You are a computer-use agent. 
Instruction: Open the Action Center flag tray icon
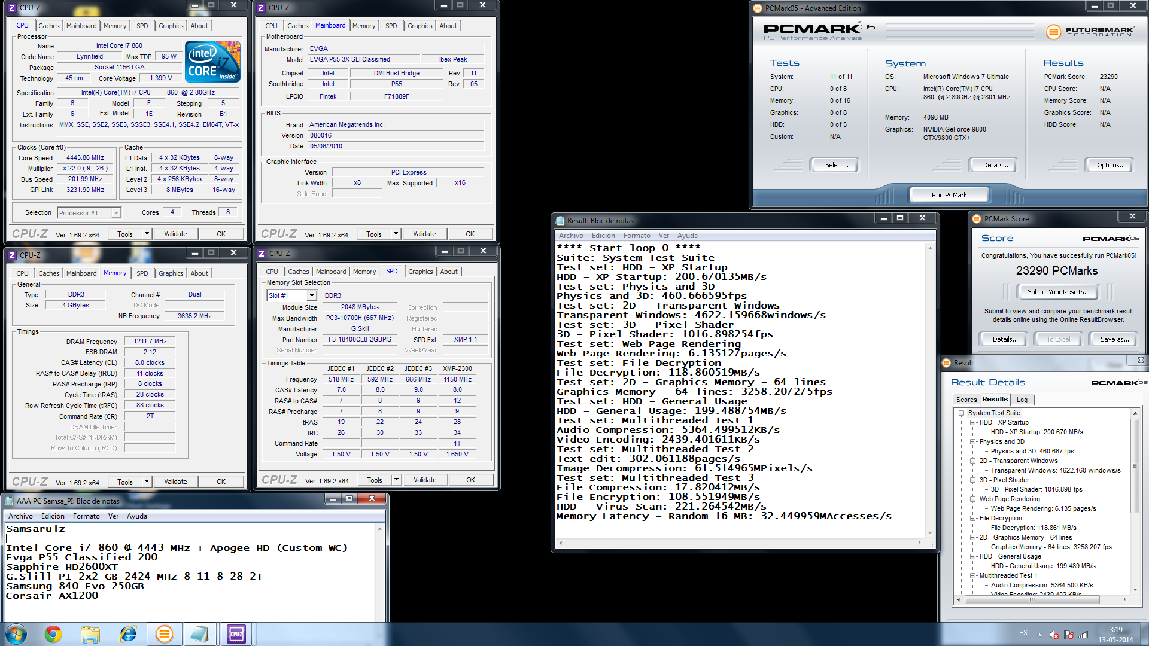(x=1069, y=635)
